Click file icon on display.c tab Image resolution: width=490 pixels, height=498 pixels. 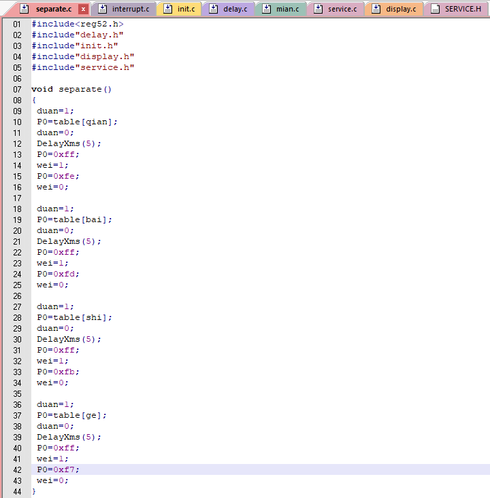pyautogui.click(x=376, y=9)
